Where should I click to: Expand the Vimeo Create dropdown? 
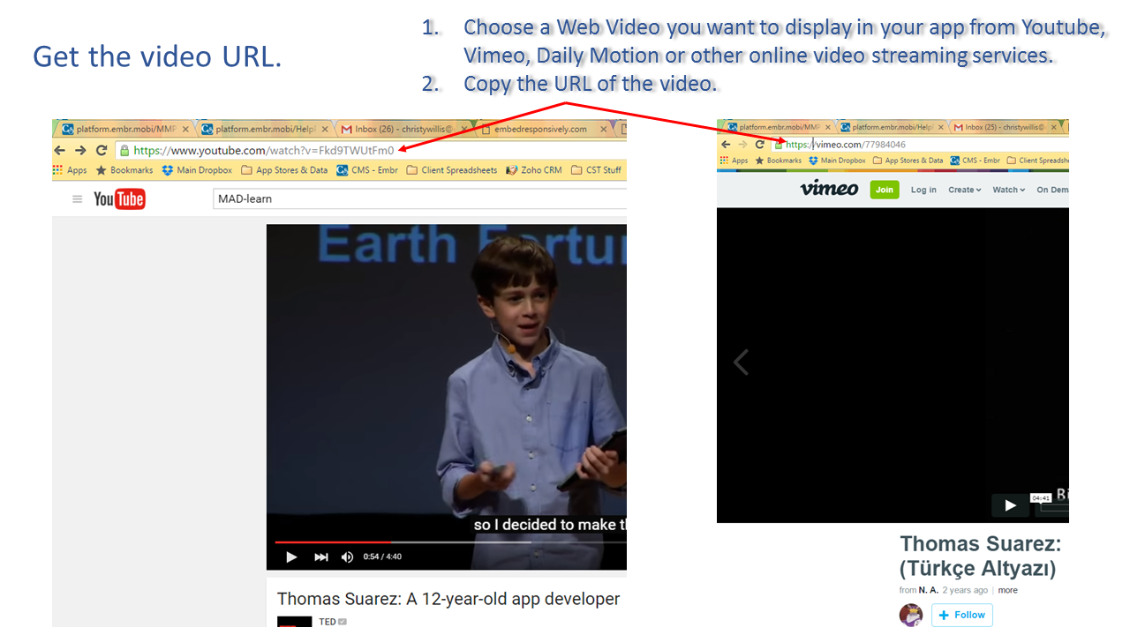tap(964, 190)
